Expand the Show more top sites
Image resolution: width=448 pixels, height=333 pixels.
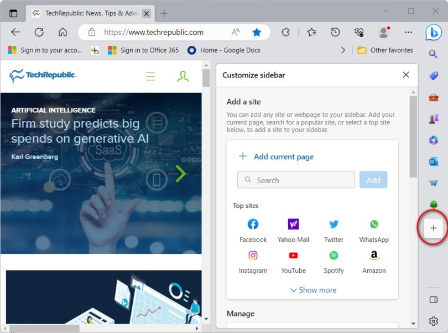click(x=313, y=290)
